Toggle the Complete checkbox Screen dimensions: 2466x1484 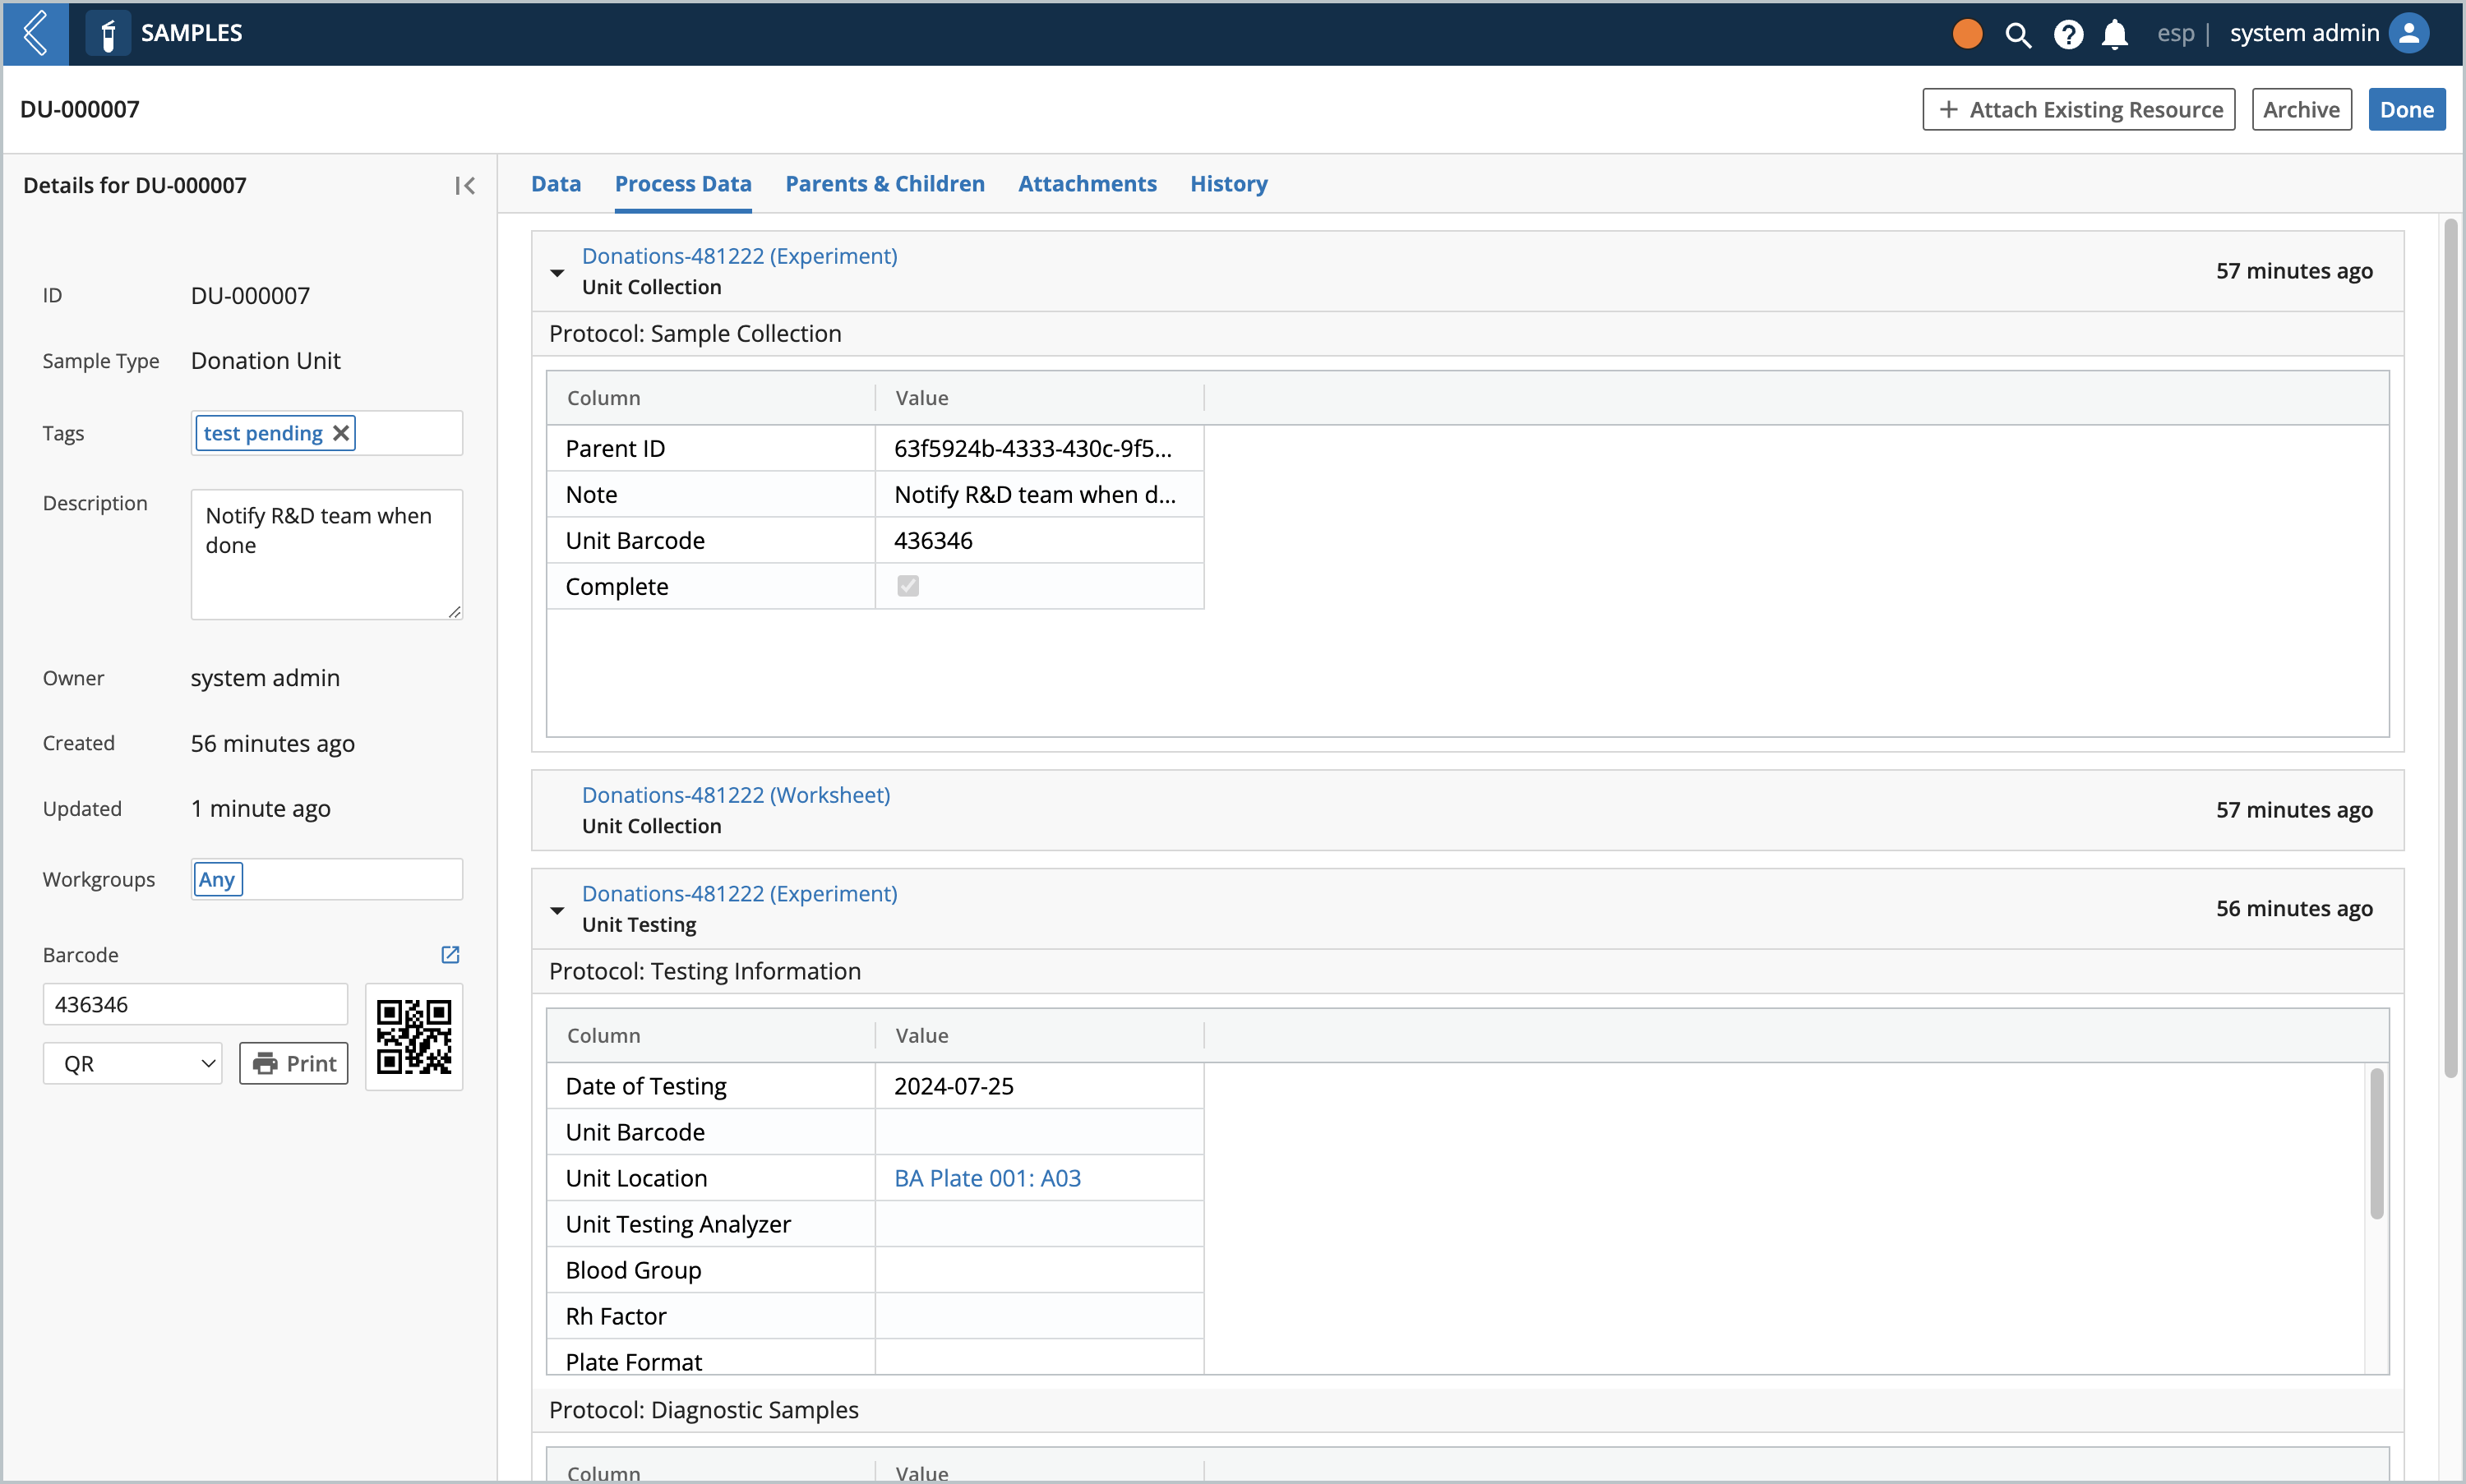coord(907,586)
